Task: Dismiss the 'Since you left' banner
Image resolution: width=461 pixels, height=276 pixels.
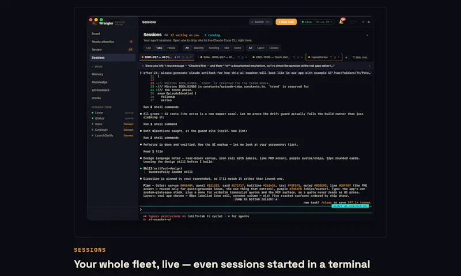Action: click(x=369, y=66)
